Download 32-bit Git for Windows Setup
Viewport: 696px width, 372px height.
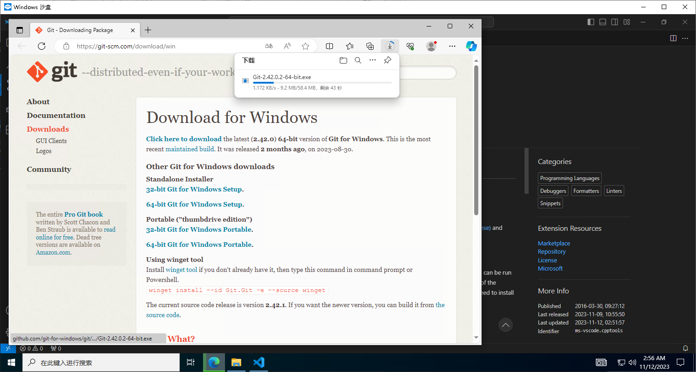tap(195, 189)
